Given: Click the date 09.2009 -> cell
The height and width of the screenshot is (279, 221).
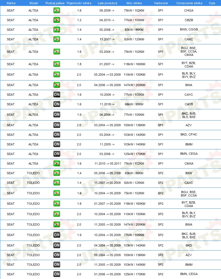Looking at the screenshot, I should (x=107, y=10).
